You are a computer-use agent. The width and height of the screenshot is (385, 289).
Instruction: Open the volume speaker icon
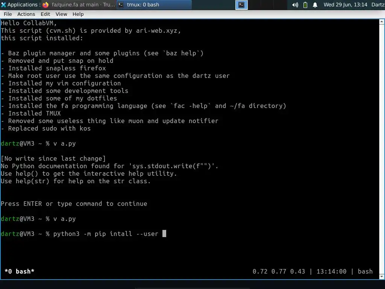tap(295, 5)
